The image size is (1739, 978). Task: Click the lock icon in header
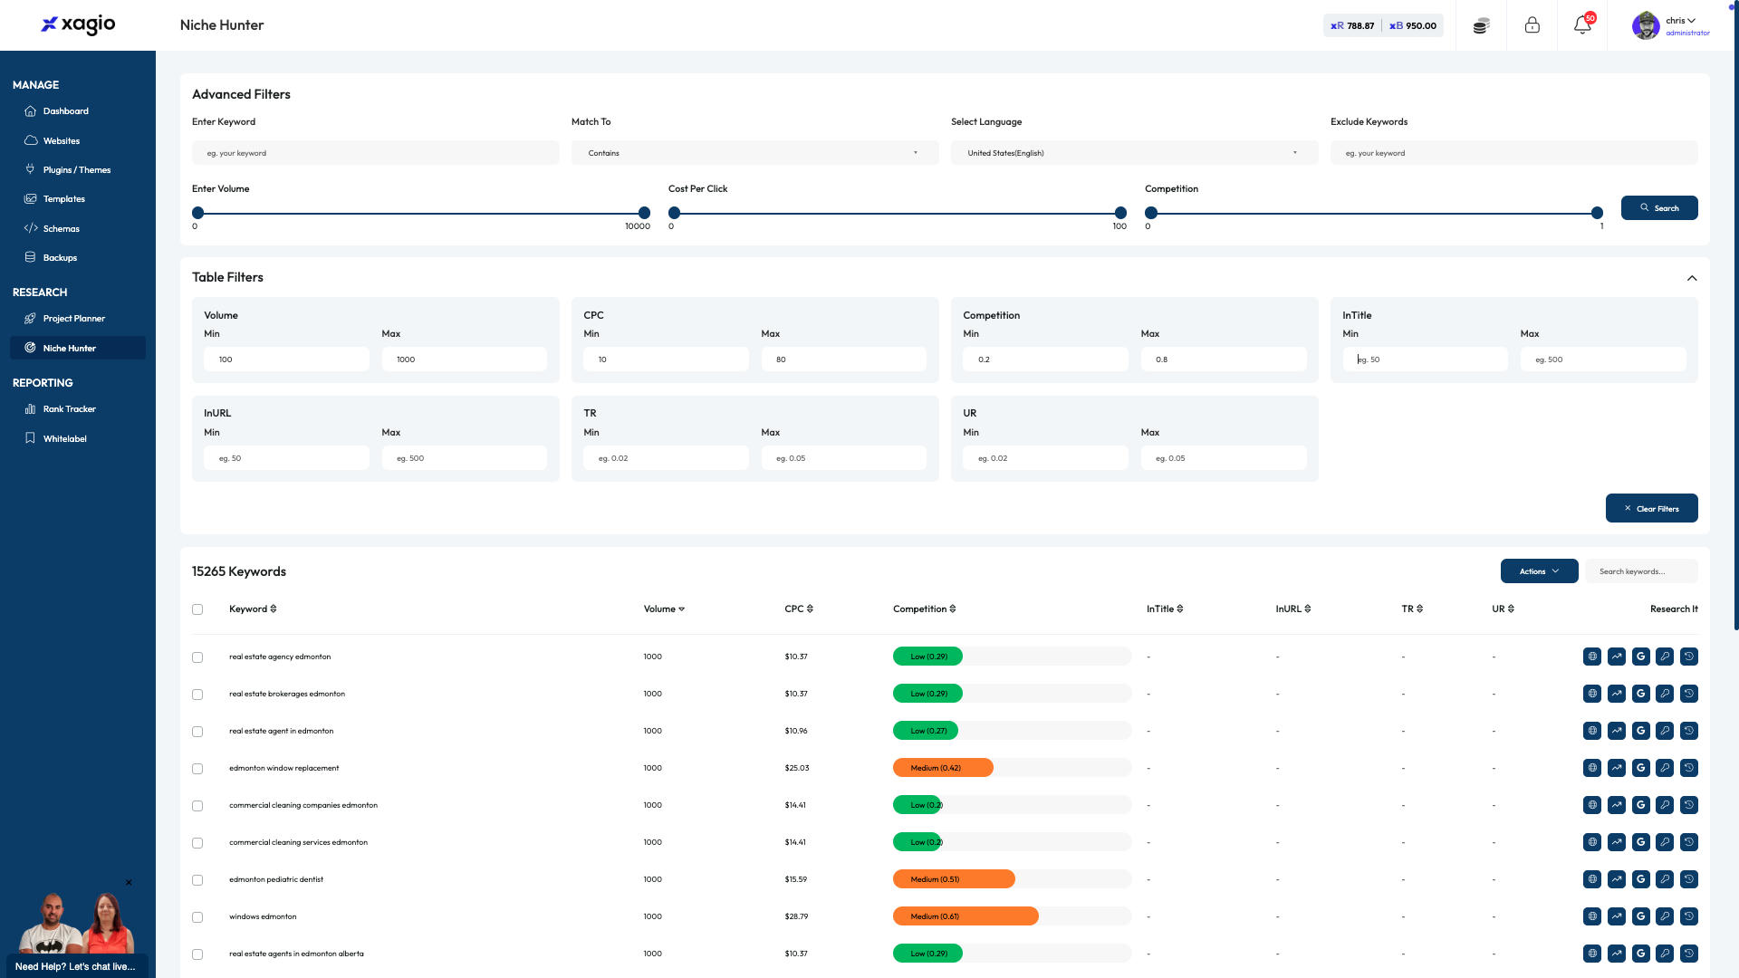click(1532, 25)
